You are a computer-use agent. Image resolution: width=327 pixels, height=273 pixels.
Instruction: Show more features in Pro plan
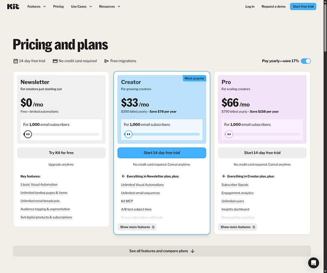point(237,227)
